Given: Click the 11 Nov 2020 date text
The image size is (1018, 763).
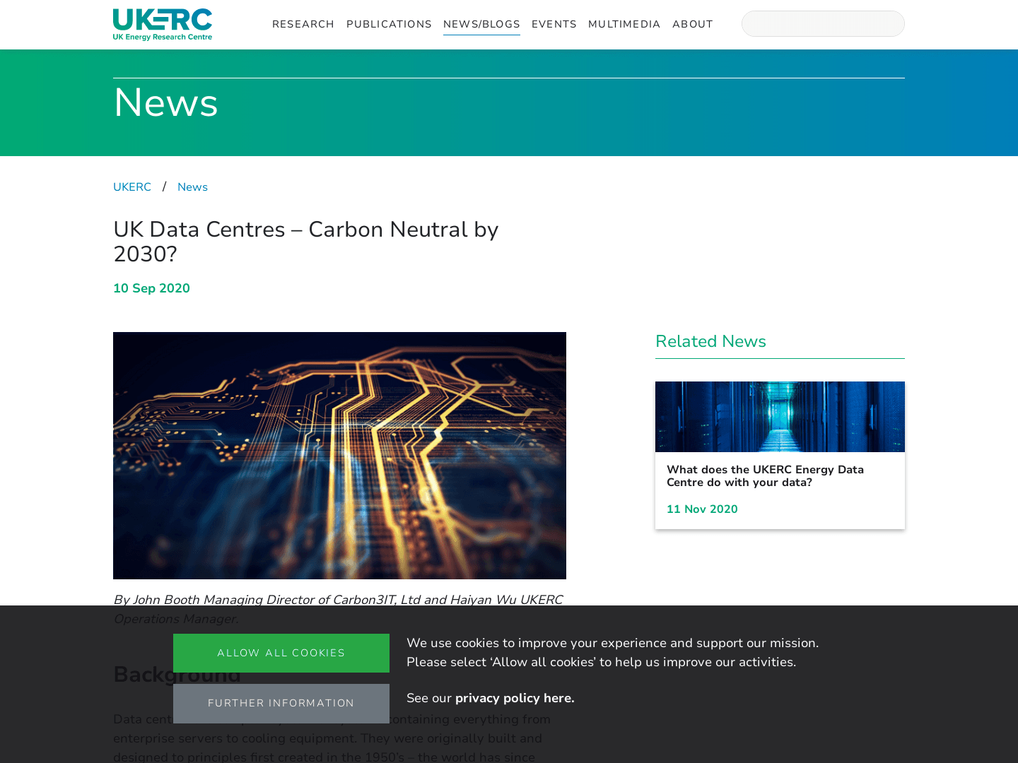Looking at the screenshot, I should tap(702, 509).
